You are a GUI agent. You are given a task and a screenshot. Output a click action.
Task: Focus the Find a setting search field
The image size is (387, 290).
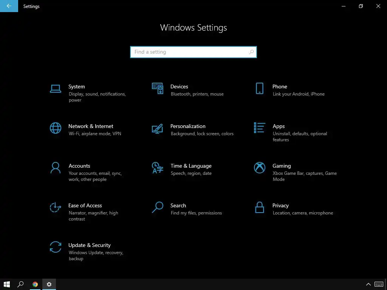(193, 52)
